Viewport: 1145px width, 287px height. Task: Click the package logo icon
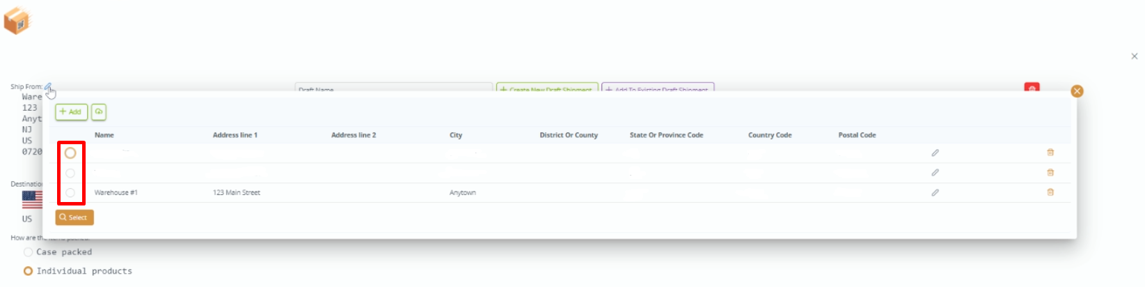click(17, 20)
